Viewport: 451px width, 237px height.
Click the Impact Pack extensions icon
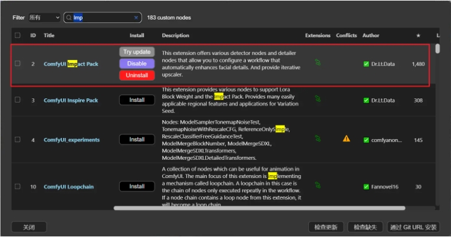click(x=318, y=62)
